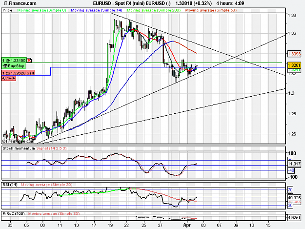Click the 1.3 price axis label
Screen dimensions: 305x229
[x=291, y=93]
